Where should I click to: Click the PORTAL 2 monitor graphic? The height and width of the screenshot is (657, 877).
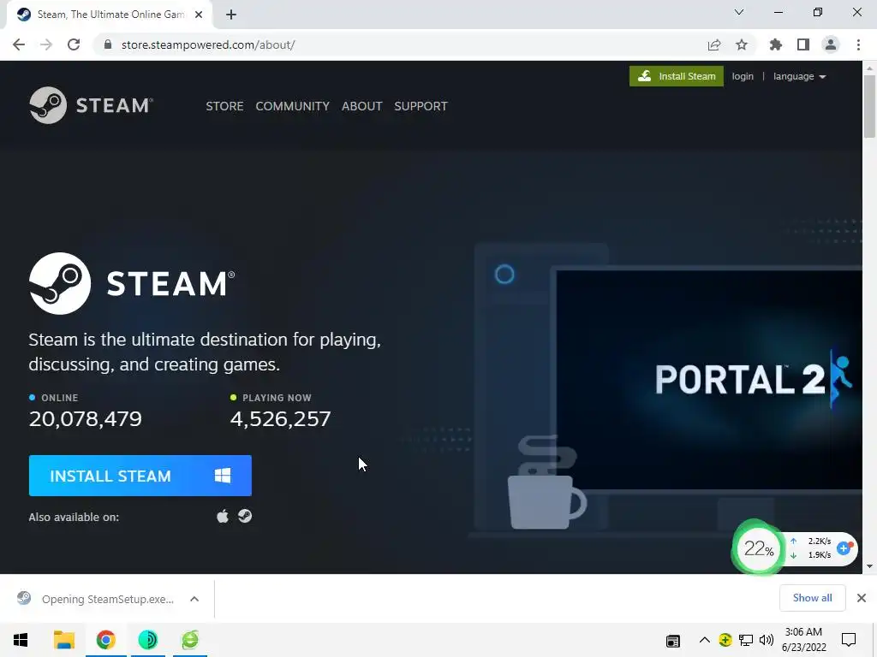pos(708,380)
